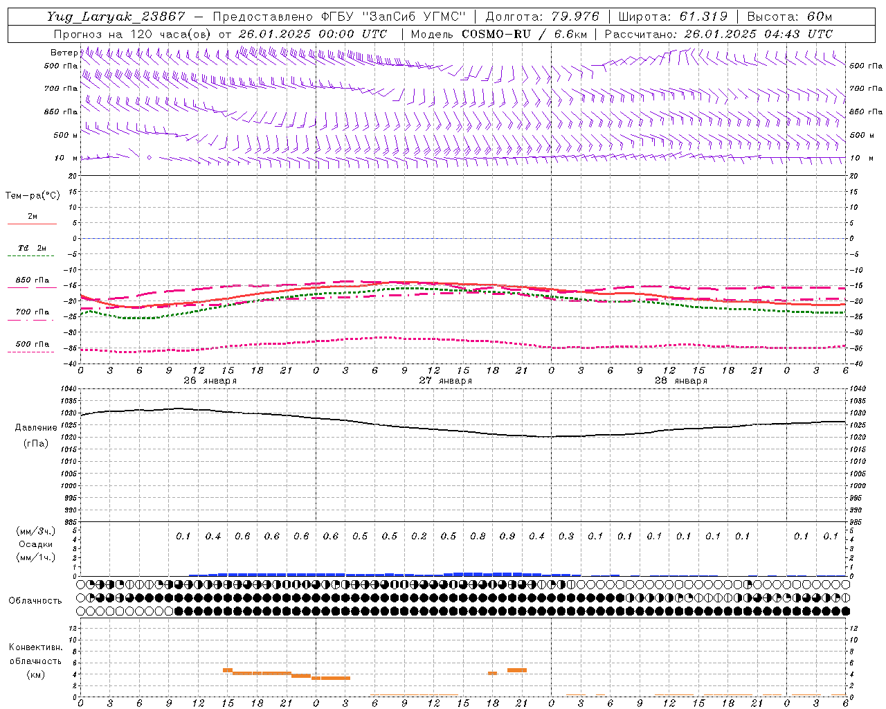Image resolution: width=886 pixels, height=709 pixels.
Task: Click the 0.9 precipitation amount value
Action: click(x=507, y=536)
